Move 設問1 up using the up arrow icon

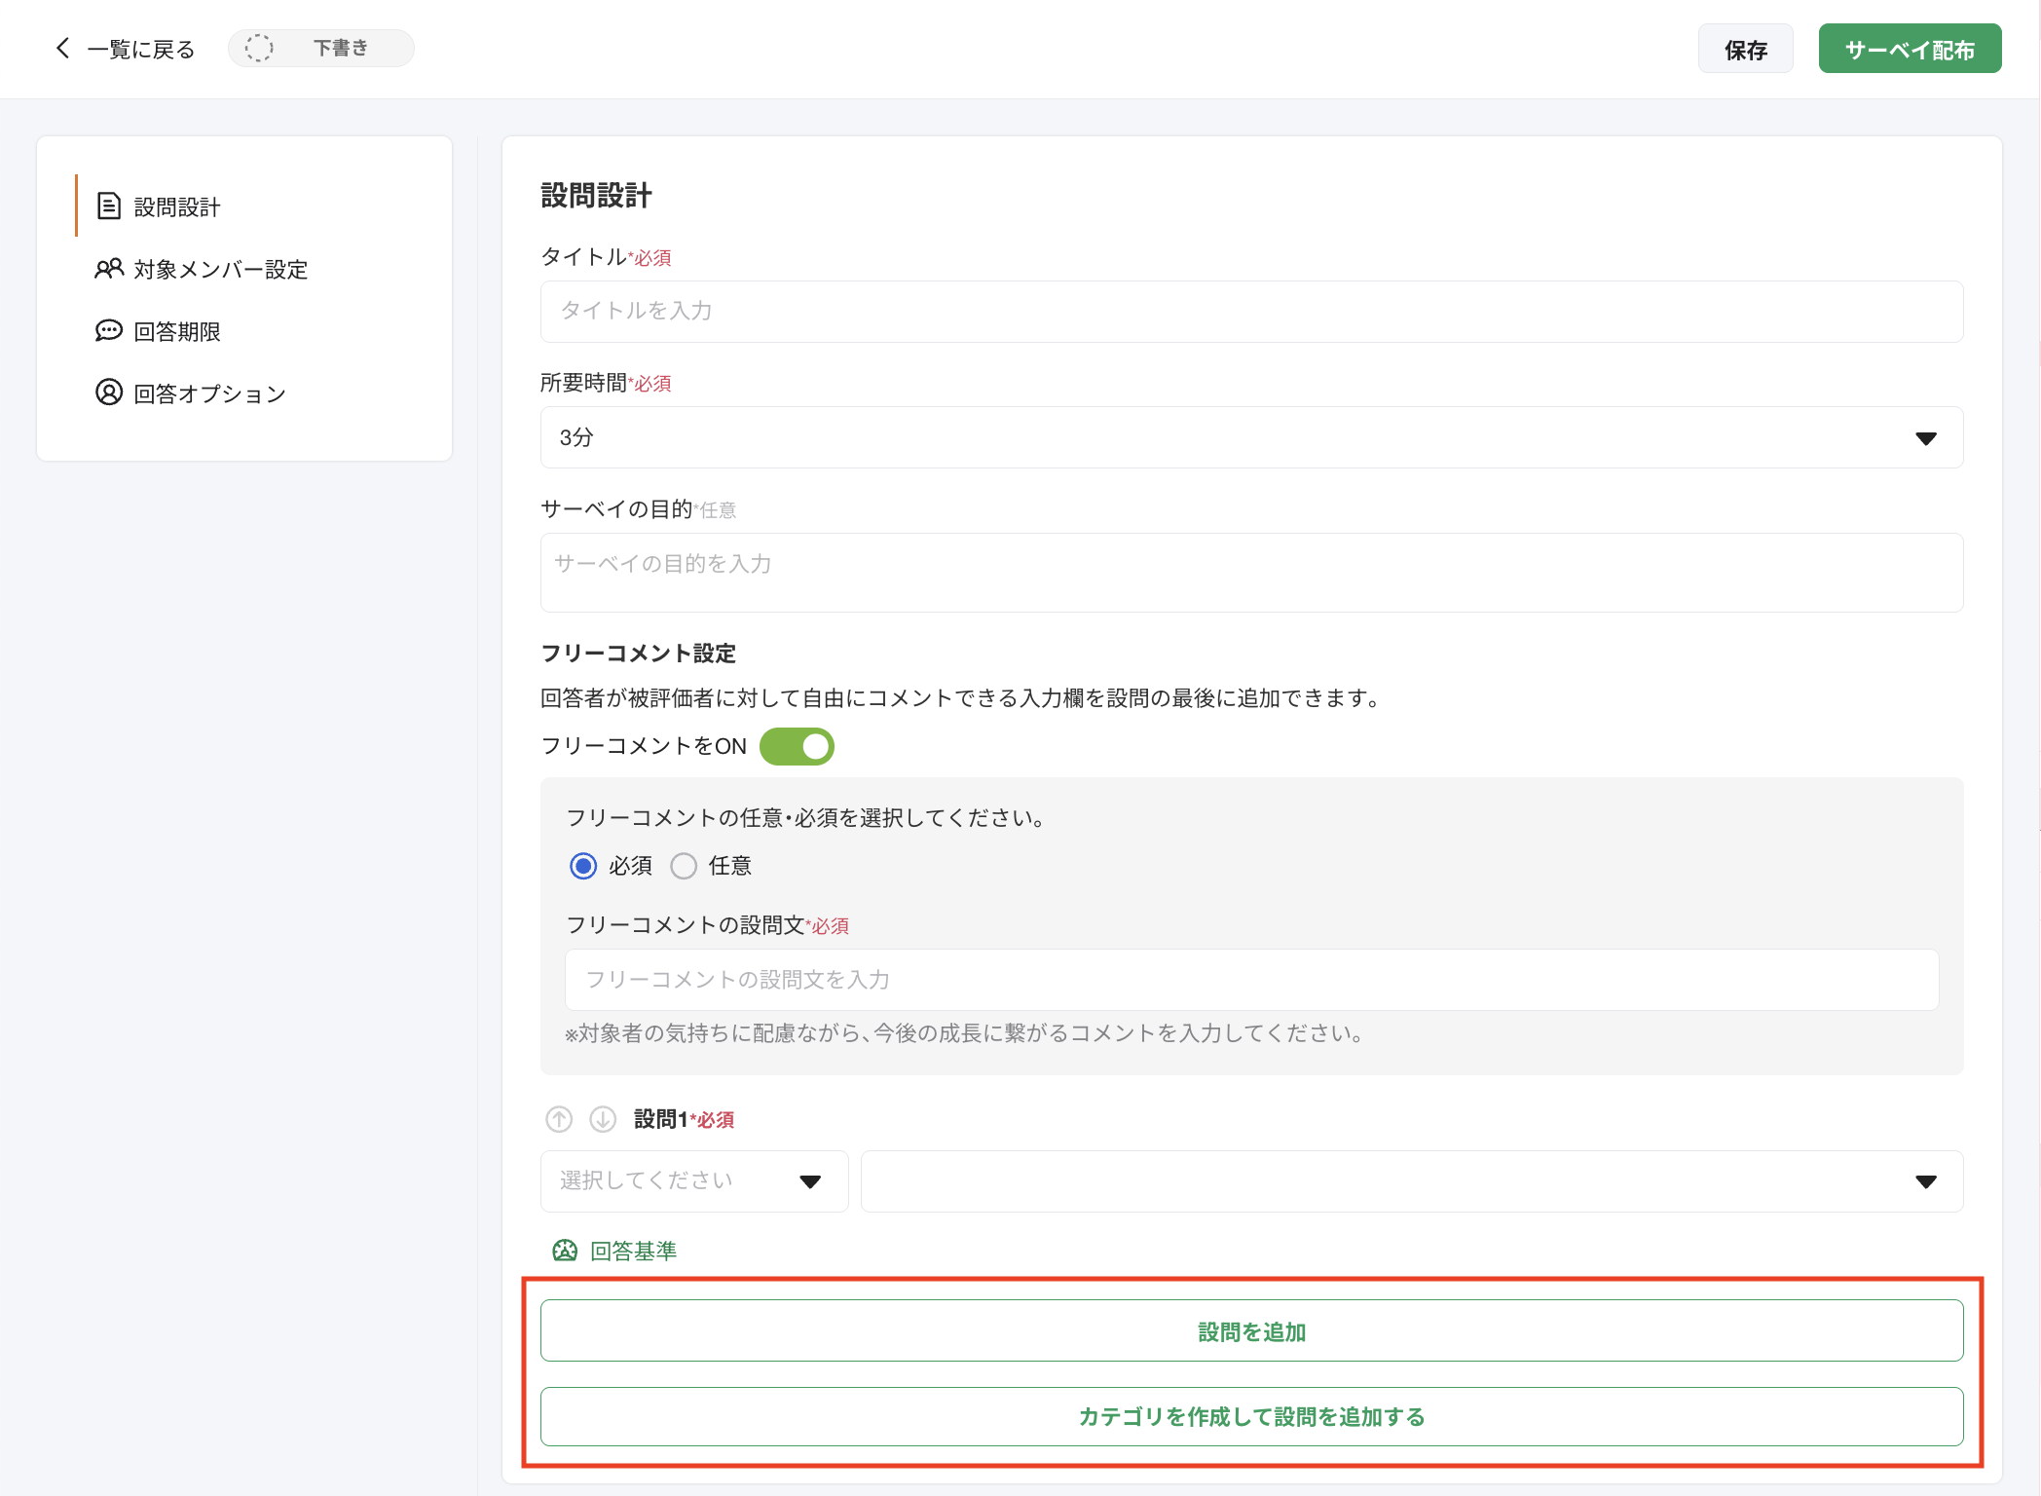[558, 1119]
